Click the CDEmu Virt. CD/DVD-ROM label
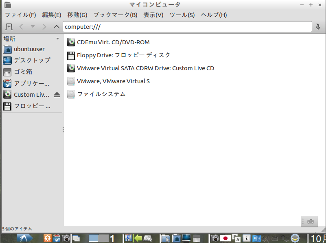Screen dimensions: 326x243 (113, 42)
